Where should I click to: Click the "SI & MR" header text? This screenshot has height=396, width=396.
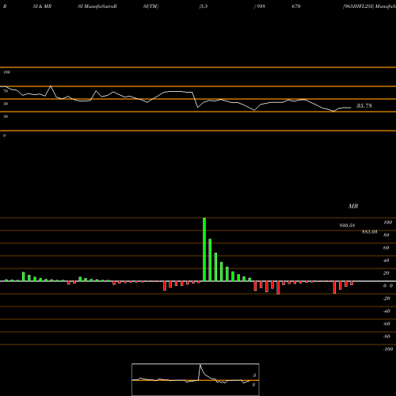pyautogui.click(x=42, y=6)
